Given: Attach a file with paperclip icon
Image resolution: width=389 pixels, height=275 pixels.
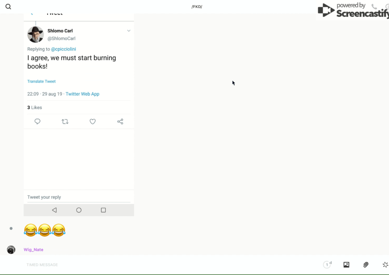Looking at the screenshot, I should (x=366, y=265).
